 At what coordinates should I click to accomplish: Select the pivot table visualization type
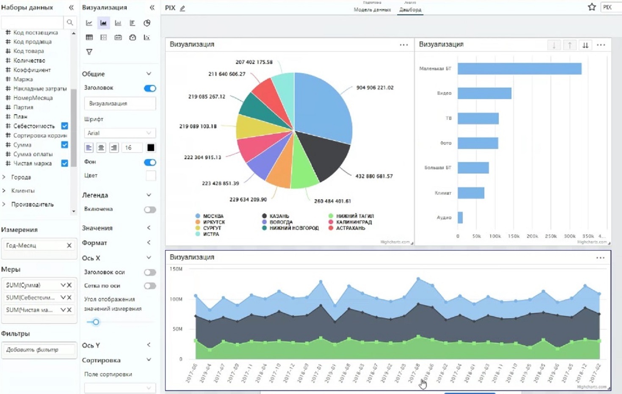pos(103,37)
